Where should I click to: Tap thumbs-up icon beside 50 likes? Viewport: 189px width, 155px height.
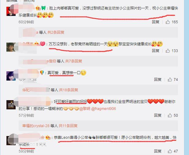tap(170, 115)
